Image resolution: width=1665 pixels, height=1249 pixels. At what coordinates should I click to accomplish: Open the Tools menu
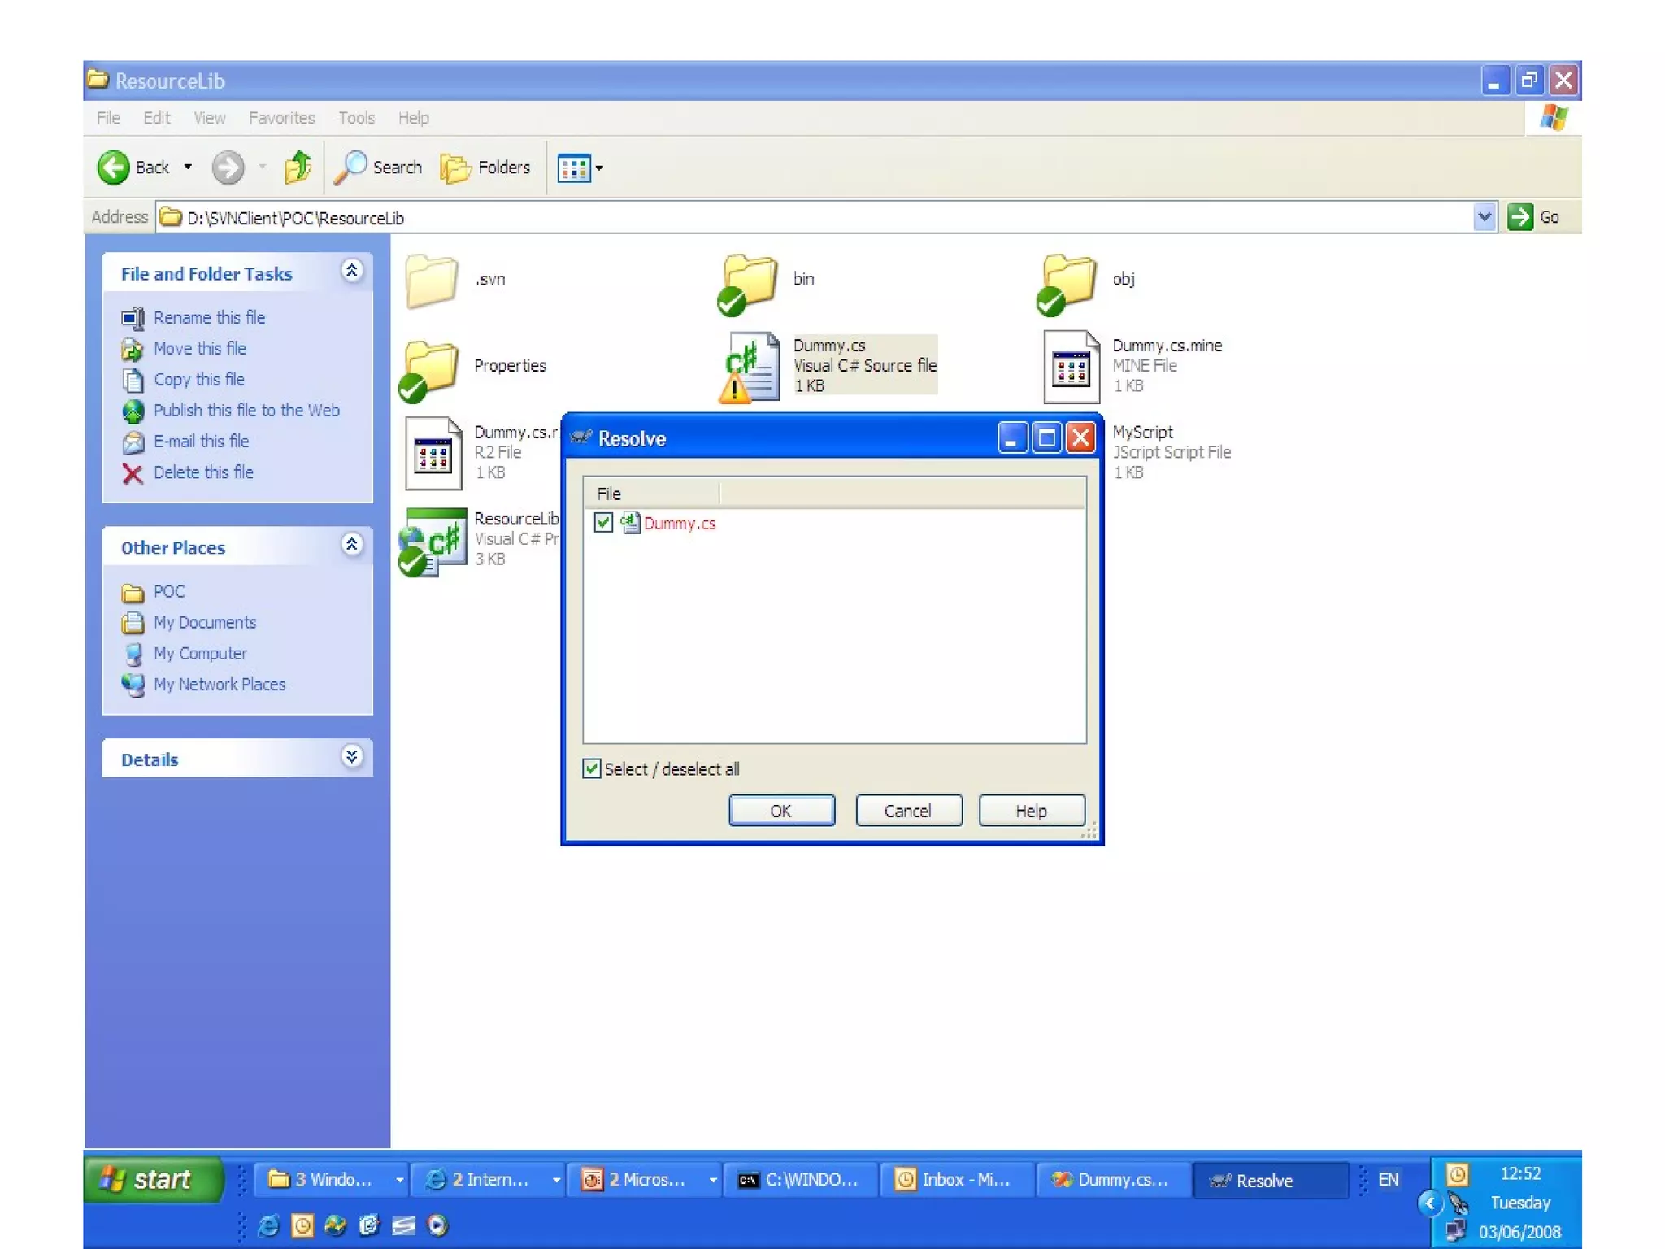pos(356,118)
